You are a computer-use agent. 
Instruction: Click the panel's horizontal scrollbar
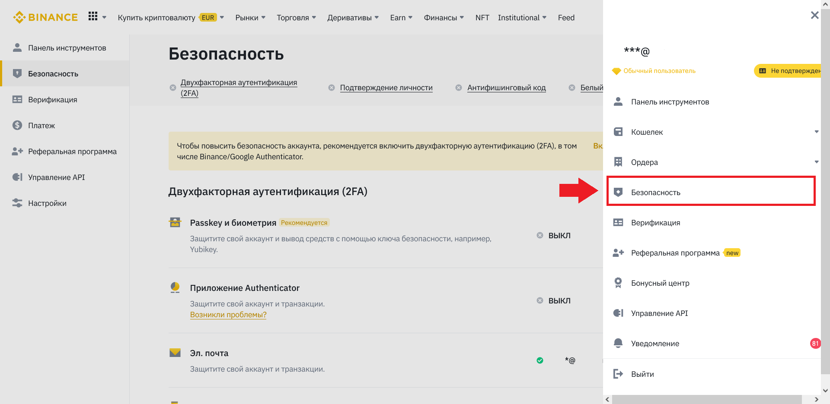point(707,400)
